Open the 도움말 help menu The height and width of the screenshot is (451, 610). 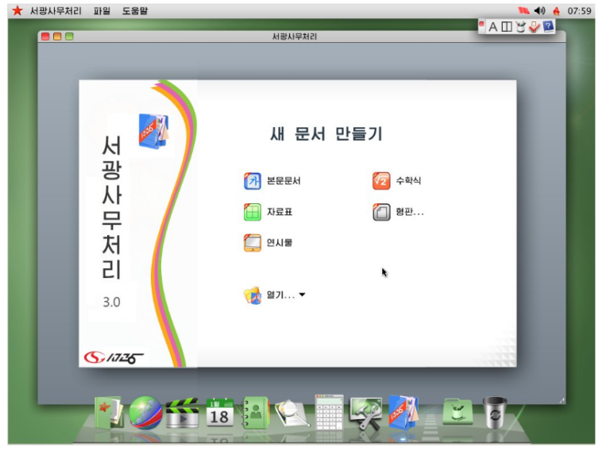click(x=136, y=11)
